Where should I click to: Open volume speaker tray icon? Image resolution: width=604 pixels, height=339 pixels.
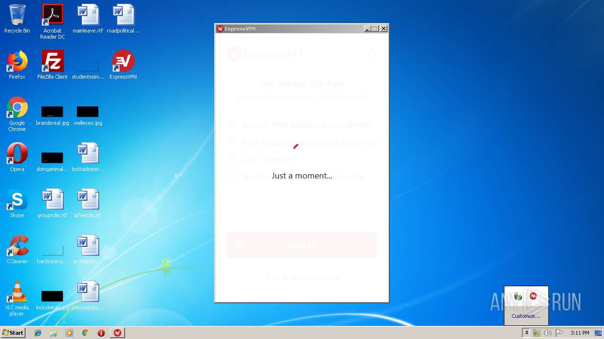(x=548, y=333)
